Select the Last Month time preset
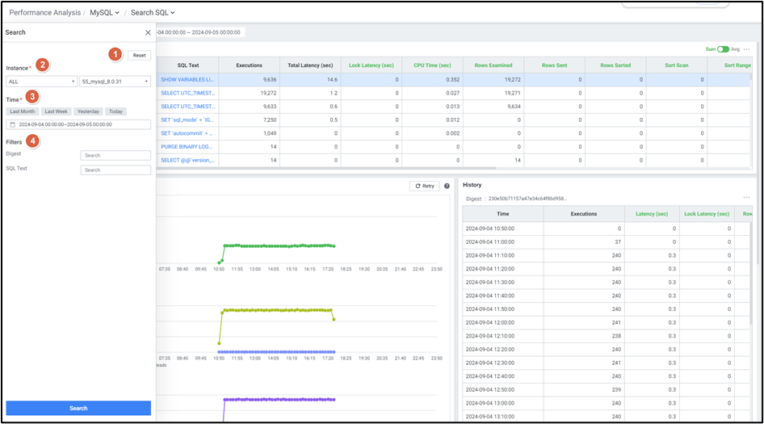 [23, 111]
